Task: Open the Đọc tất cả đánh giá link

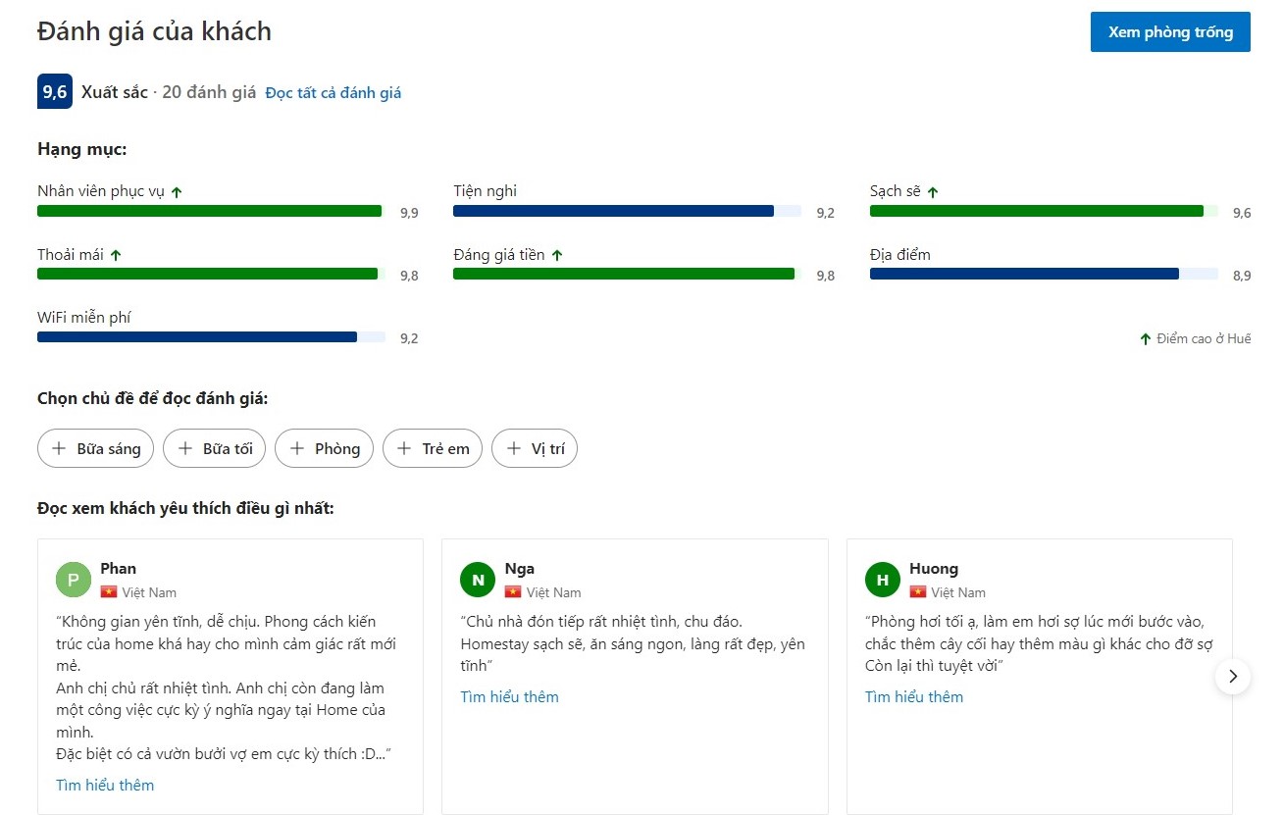Action: (x=334, y=93)
